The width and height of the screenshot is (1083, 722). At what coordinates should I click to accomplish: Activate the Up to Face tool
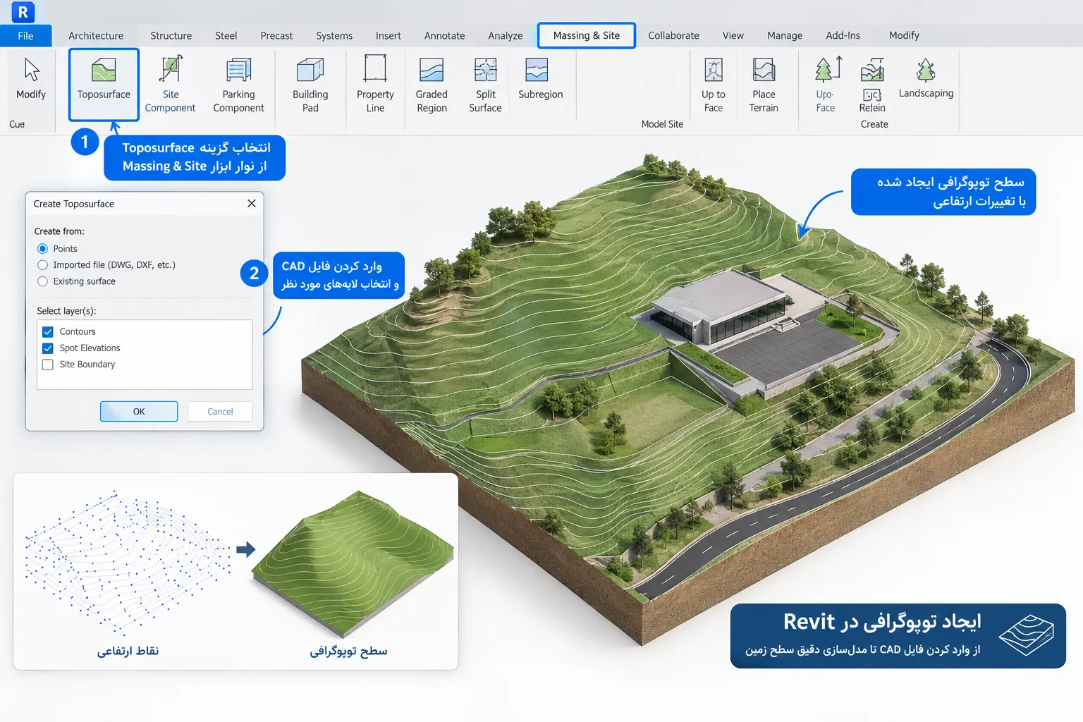coord(713,85)
